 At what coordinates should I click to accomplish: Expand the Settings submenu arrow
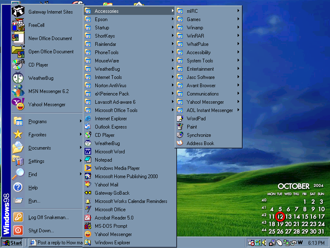pos(80,161)
